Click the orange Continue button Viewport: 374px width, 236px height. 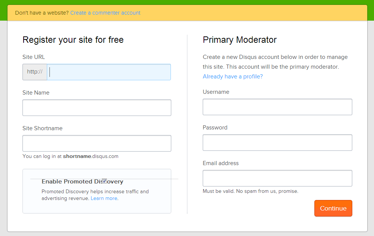[x=333, y=208]
